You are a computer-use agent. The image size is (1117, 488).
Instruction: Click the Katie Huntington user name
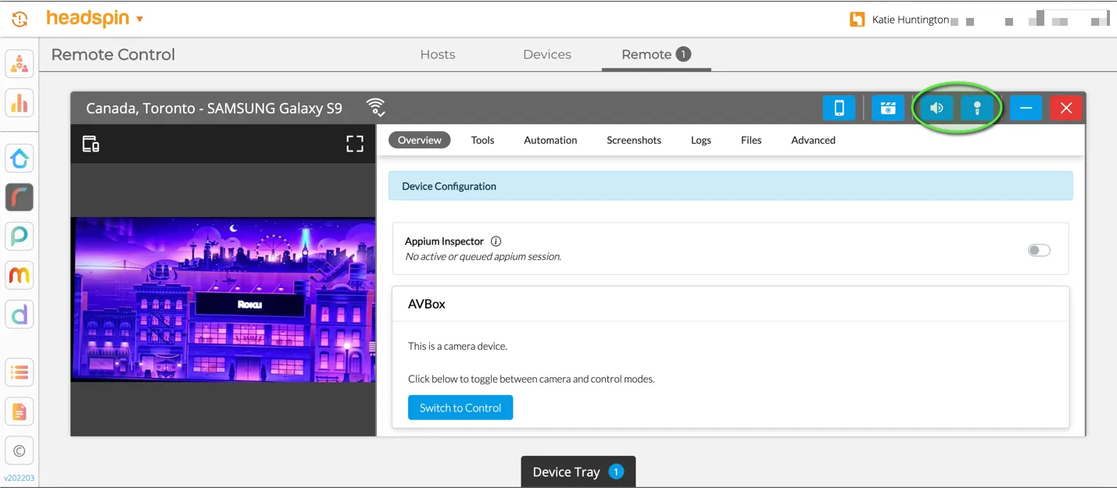[x=911, y=20]
